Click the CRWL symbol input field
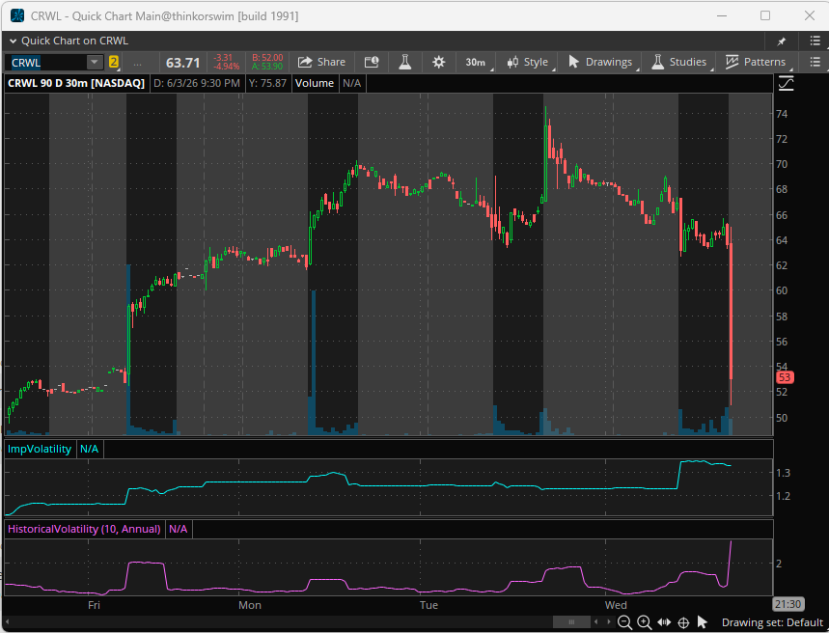This screenshot has height=633, width=829. (46, 63)
